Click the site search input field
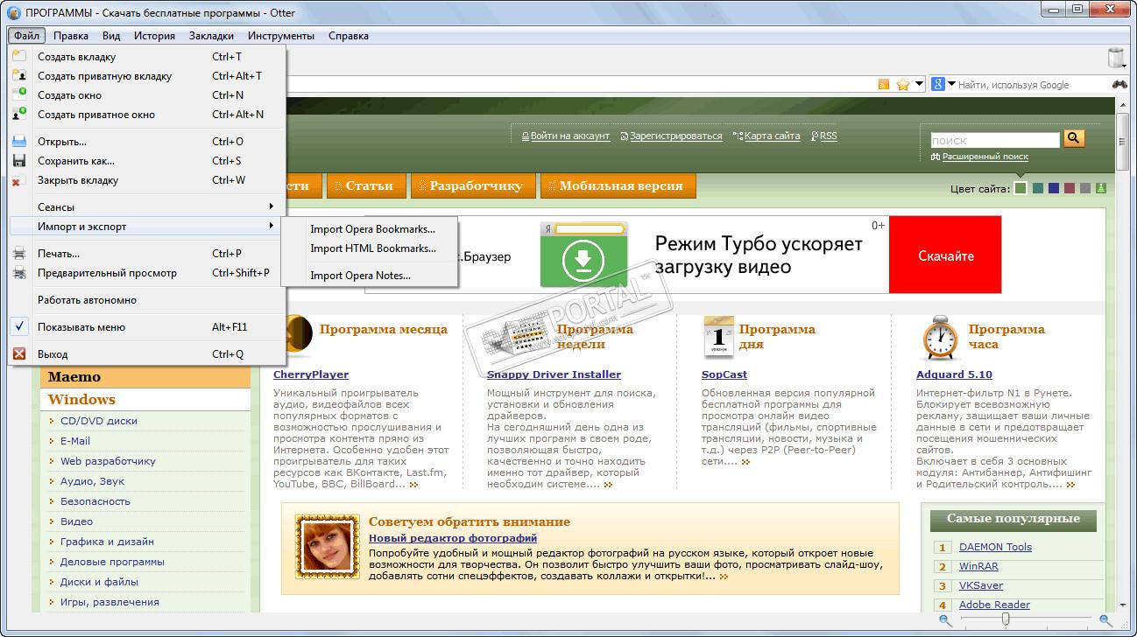This screenshot has height=637, width=1137. click(x=994, y=140)
